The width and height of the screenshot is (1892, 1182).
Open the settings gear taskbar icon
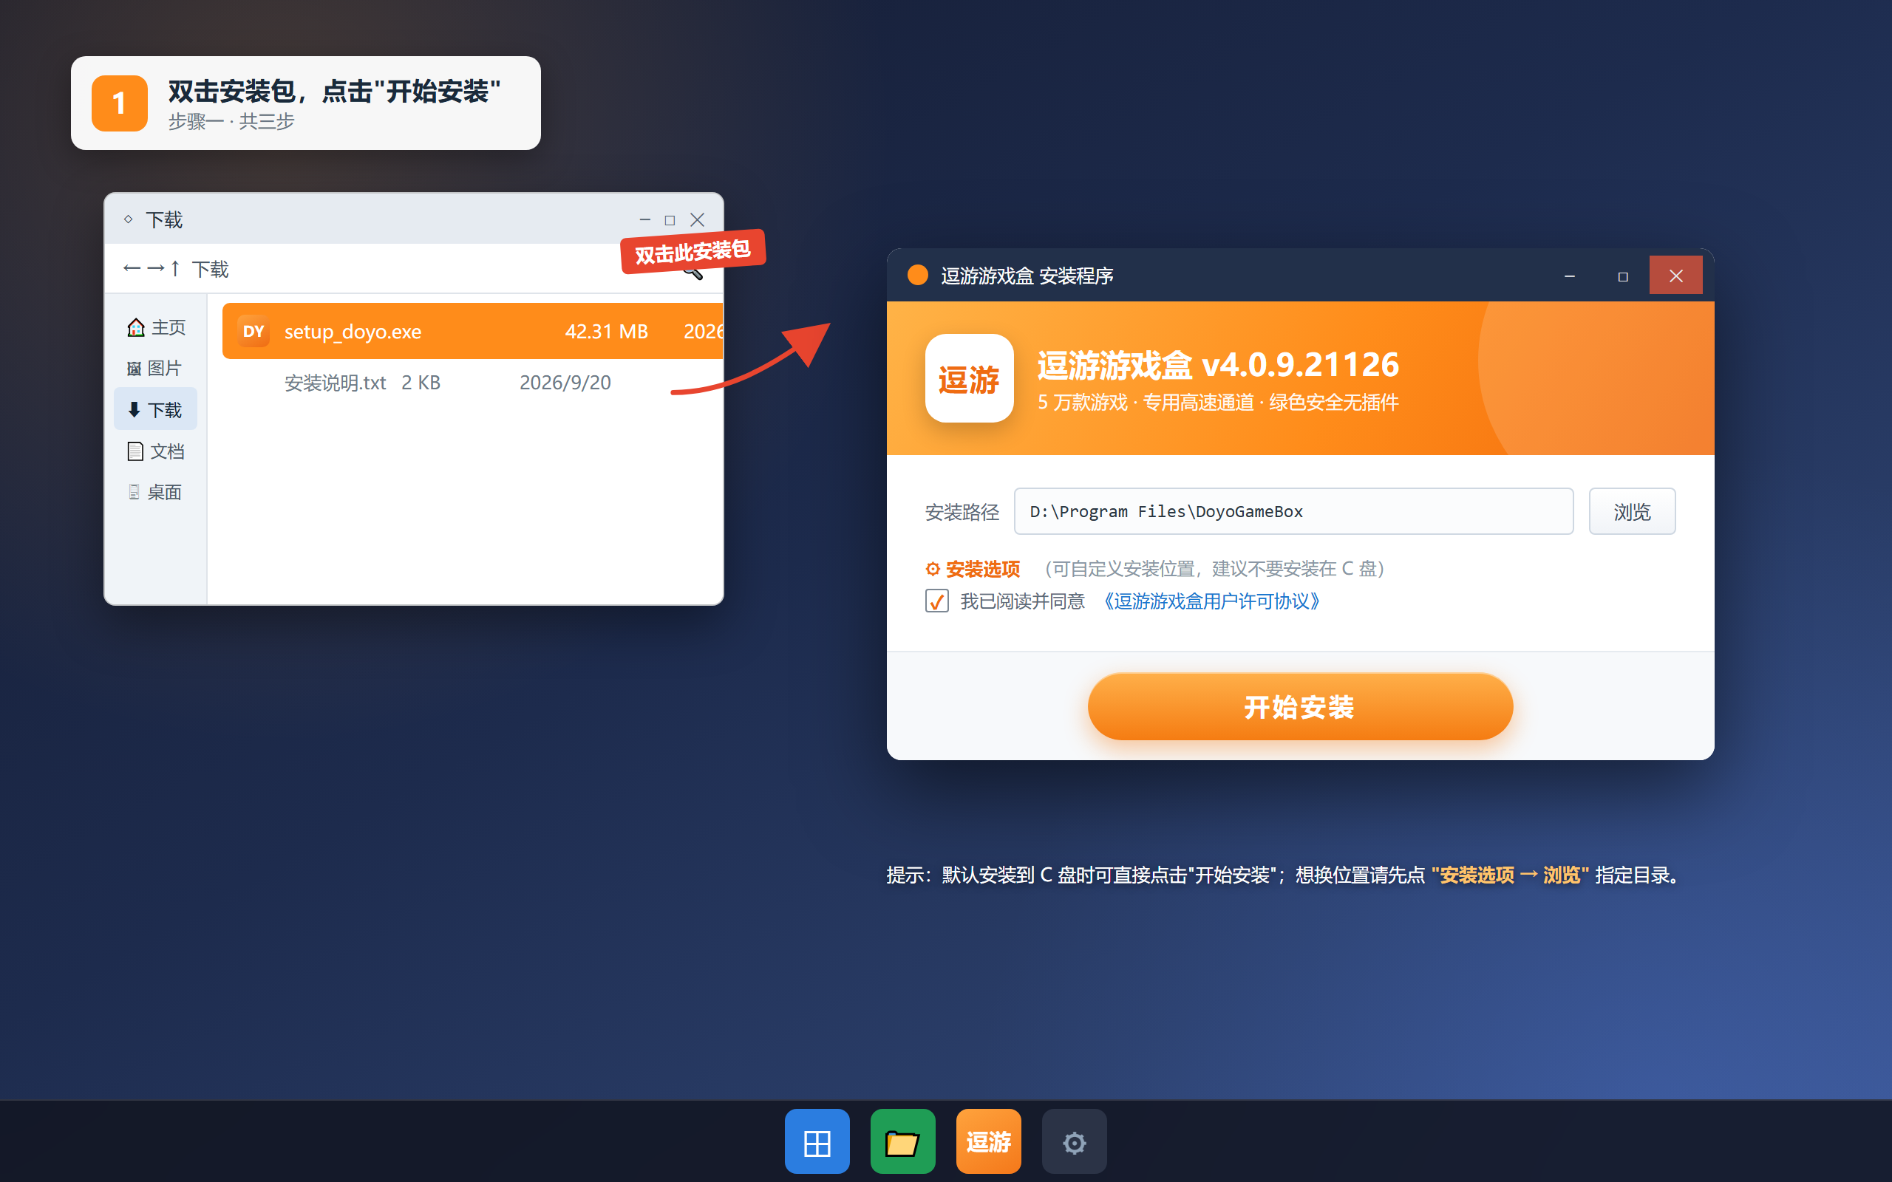1074,1141
